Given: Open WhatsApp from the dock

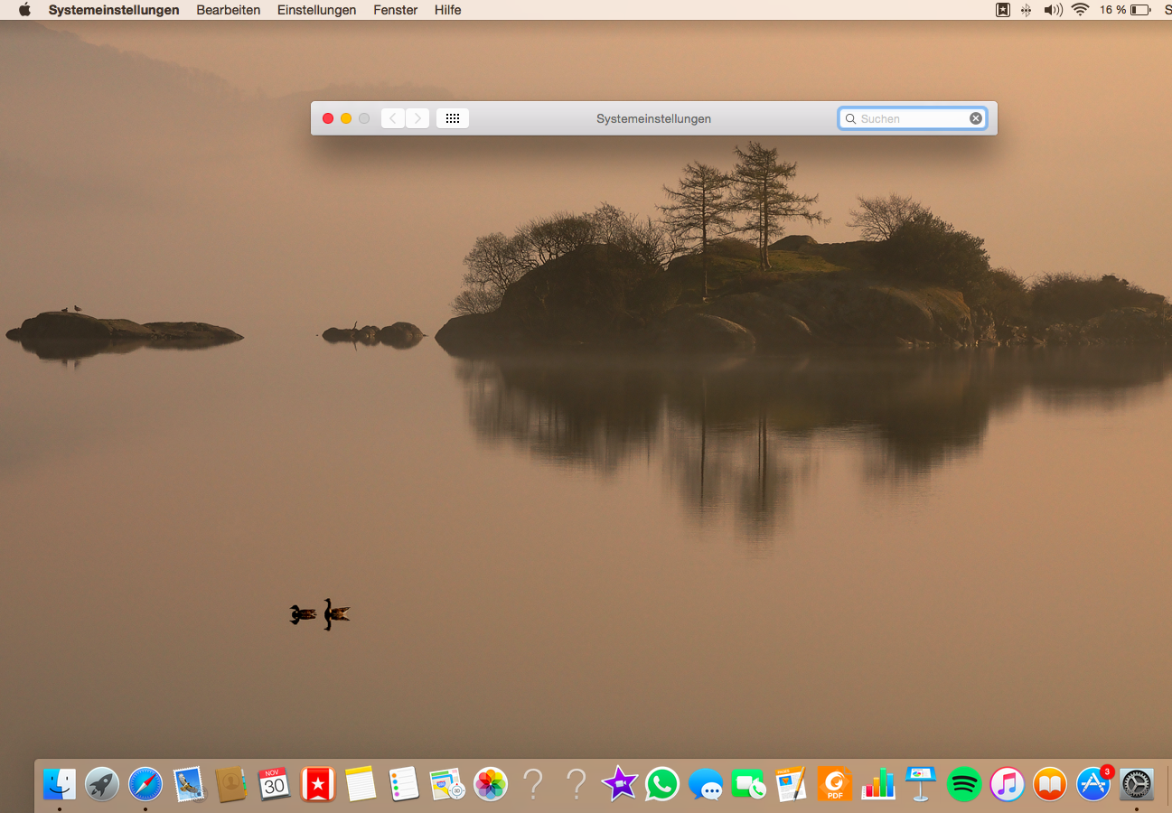Looking at the screenshot, I should pos(661,783).
